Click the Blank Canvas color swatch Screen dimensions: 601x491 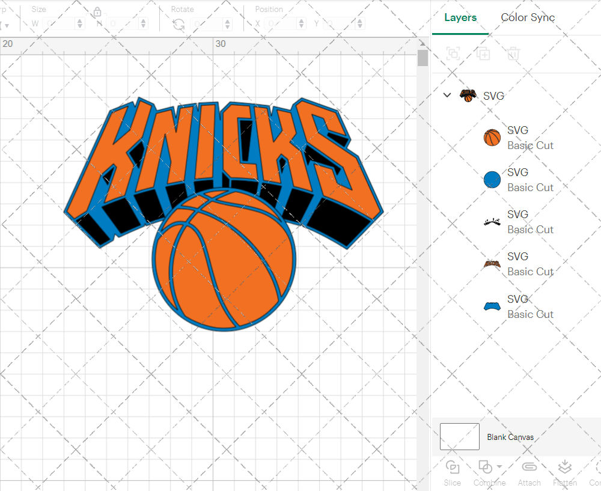(460, 436)
